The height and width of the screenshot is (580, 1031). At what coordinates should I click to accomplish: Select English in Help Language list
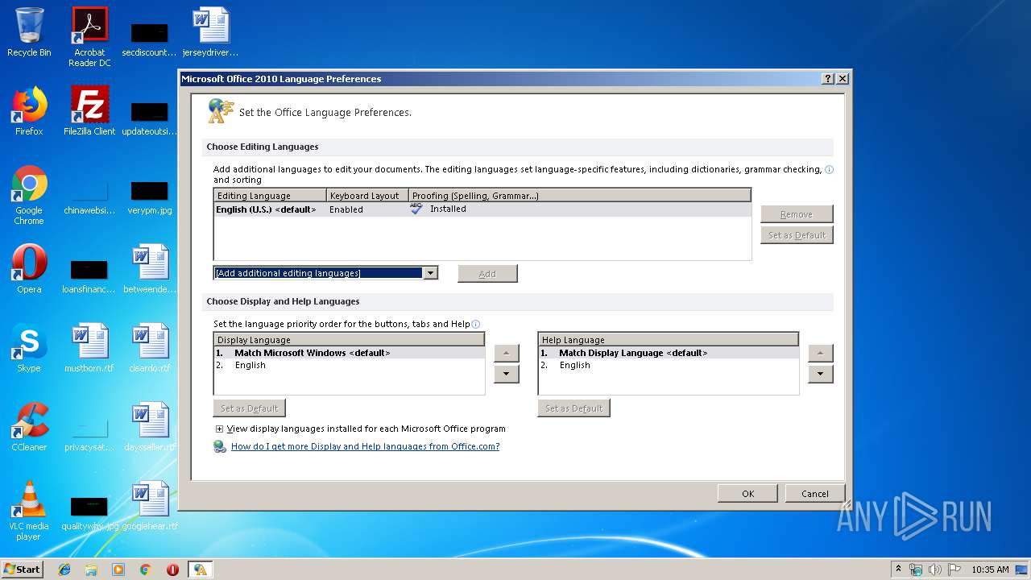pyautogui.click(x=669, y=365)
